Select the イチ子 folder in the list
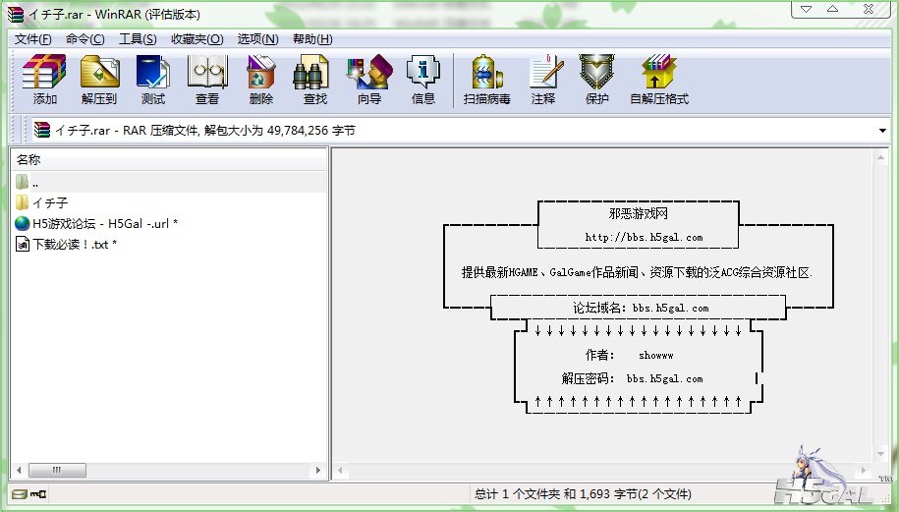Viewport: 899px width, 512px height. pyautogui.click(x=50, y=202)
